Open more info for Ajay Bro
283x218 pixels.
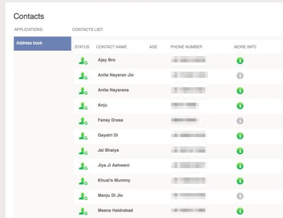click(x=240, y=60)
